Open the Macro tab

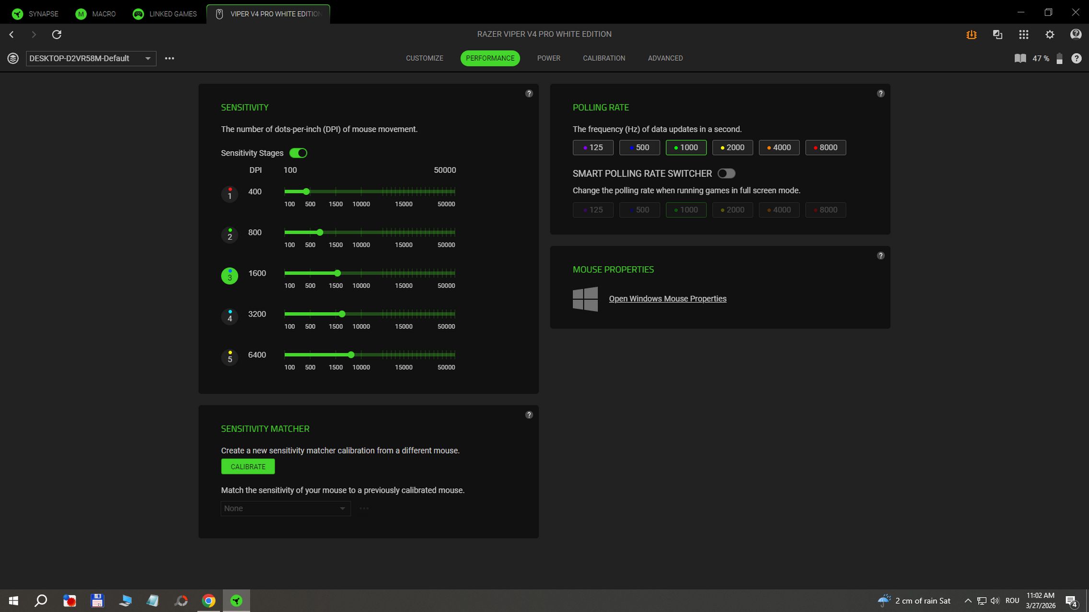click(x=95, y=14)
